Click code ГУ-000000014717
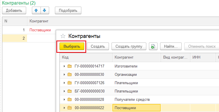 (90, 66)
